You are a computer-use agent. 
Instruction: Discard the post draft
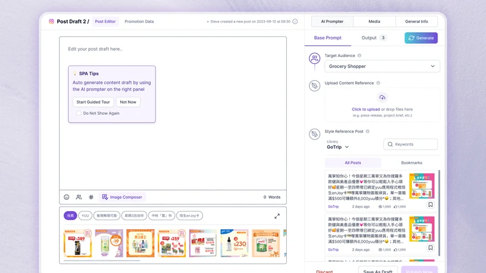point(324,271)
